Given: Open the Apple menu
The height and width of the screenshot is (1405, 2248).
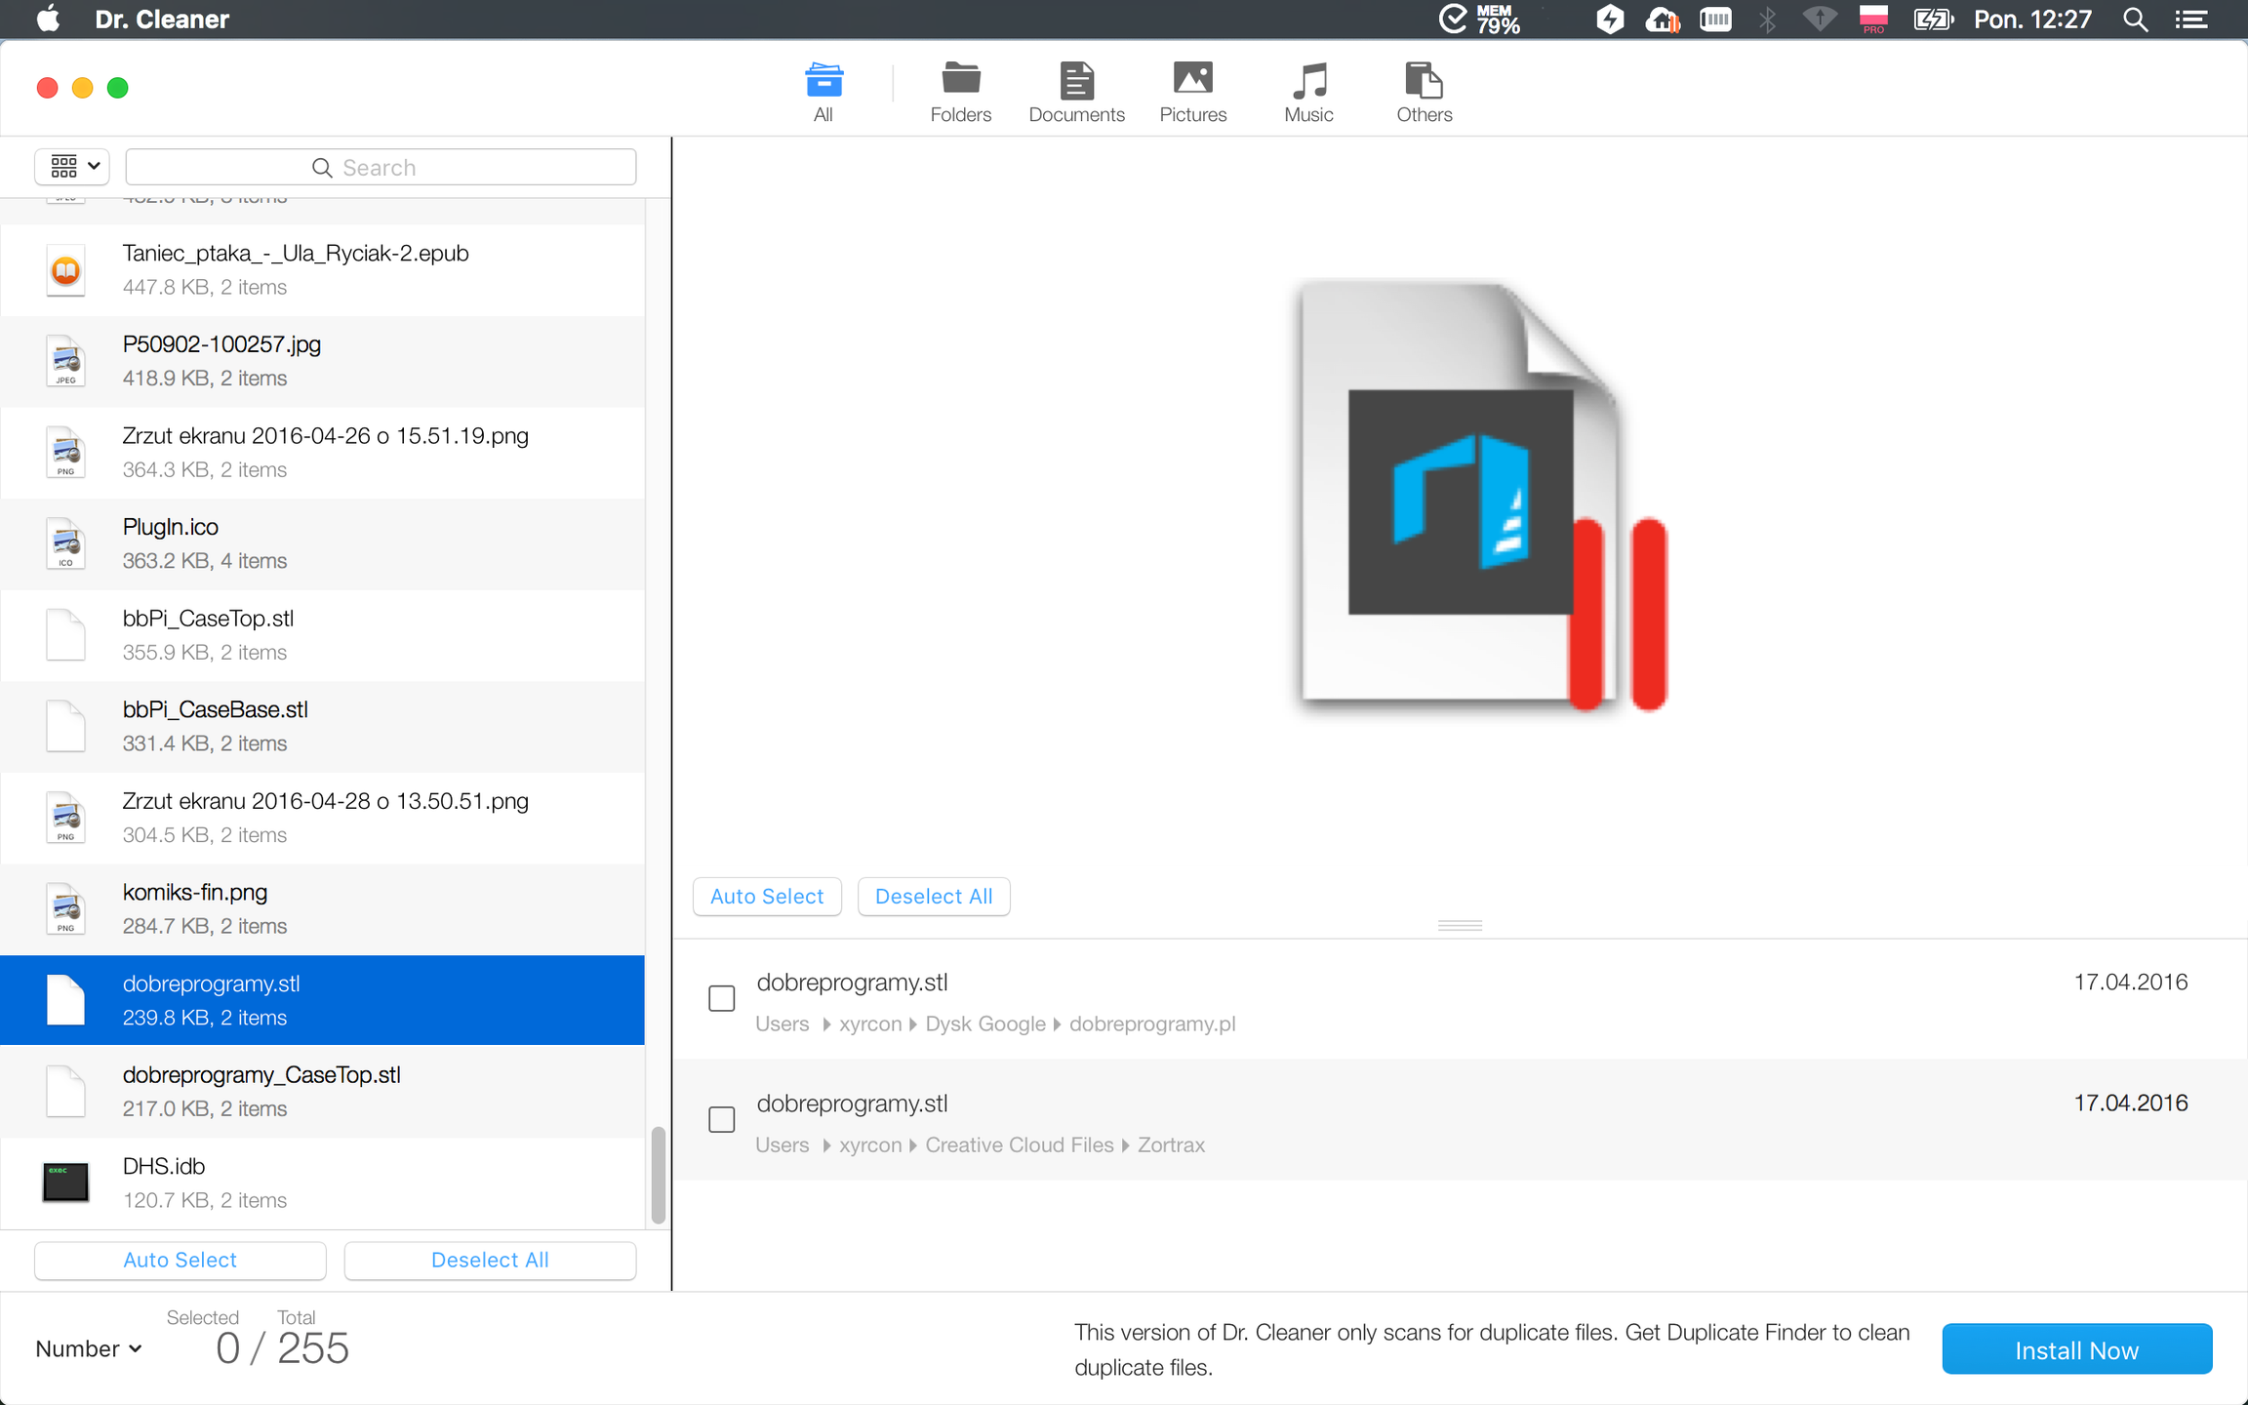Looking at the screenshot, I should tap(48, 20).
